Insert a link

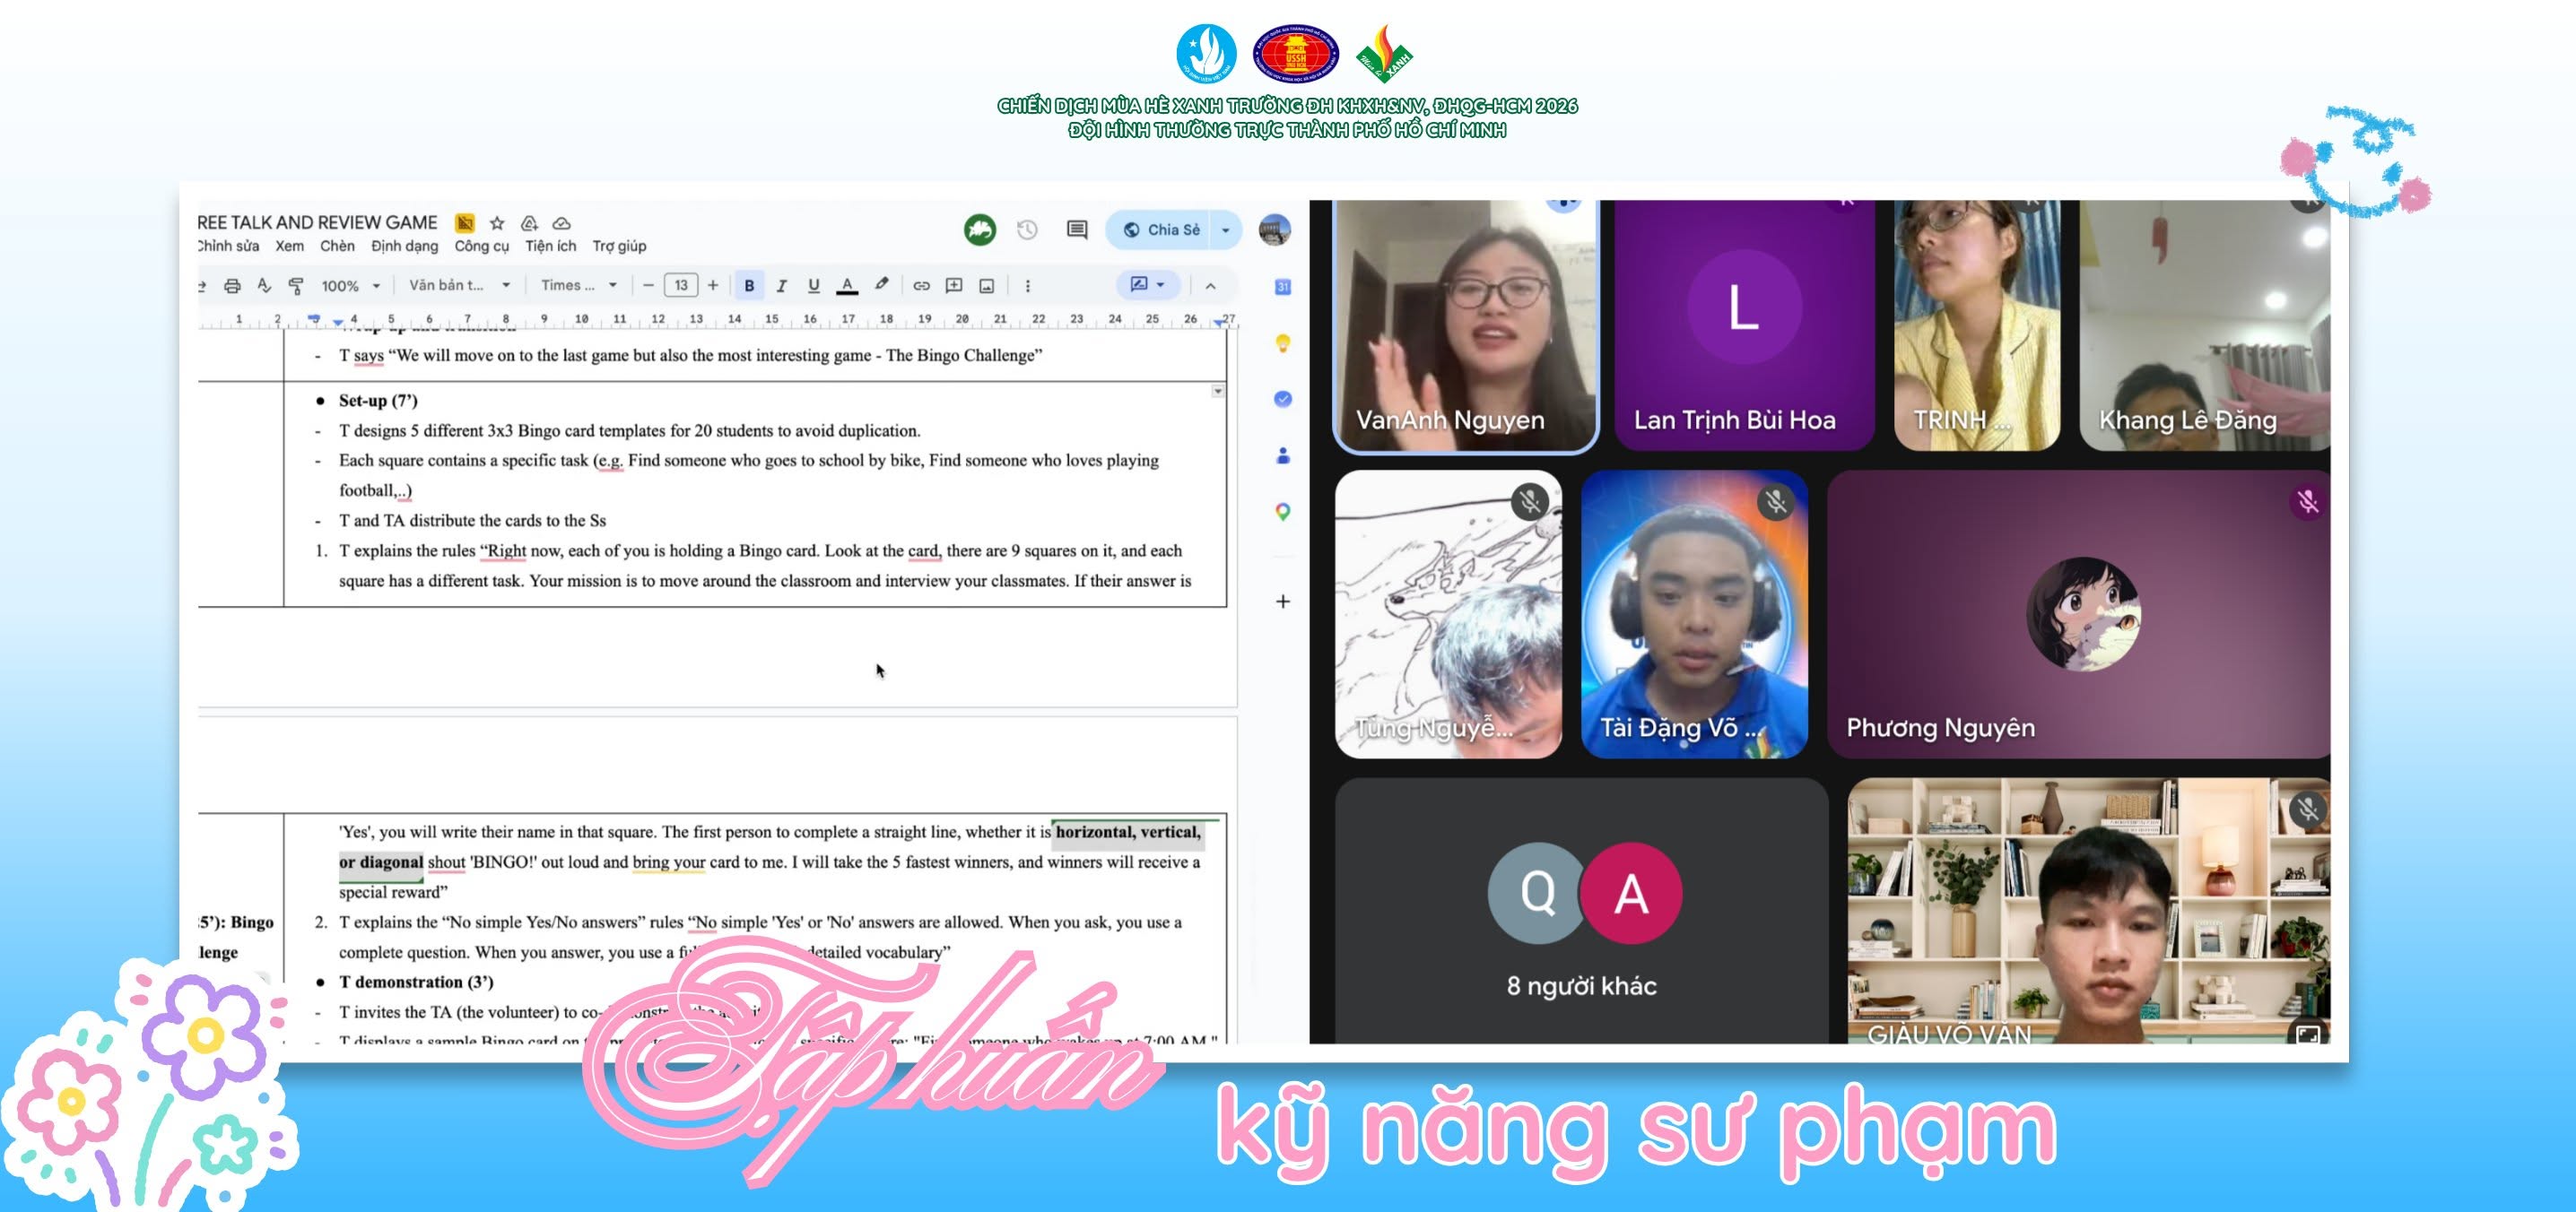921,286
